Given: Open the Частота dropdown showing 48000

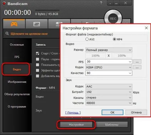Looking at the screenshot, I should point(109,103).
